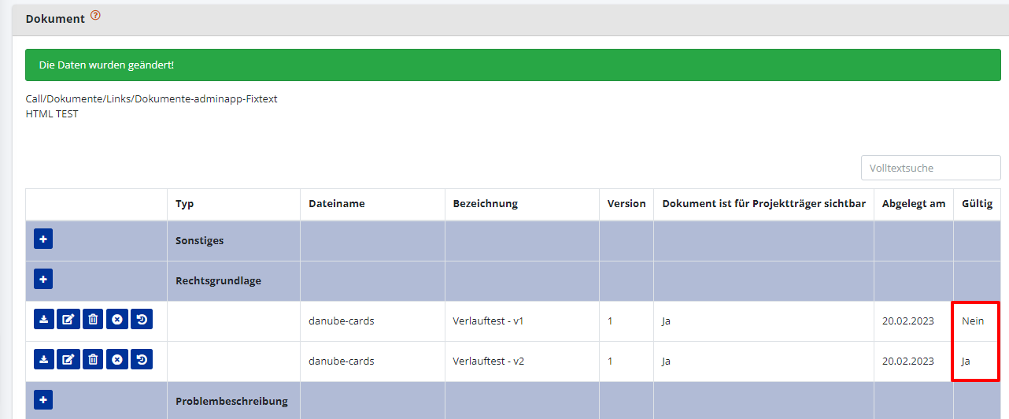1009x419 pixels.
Task: Expand the Rechtsgrundlage row with plus button
Action: pyautogui.click(x=43, y=279)
